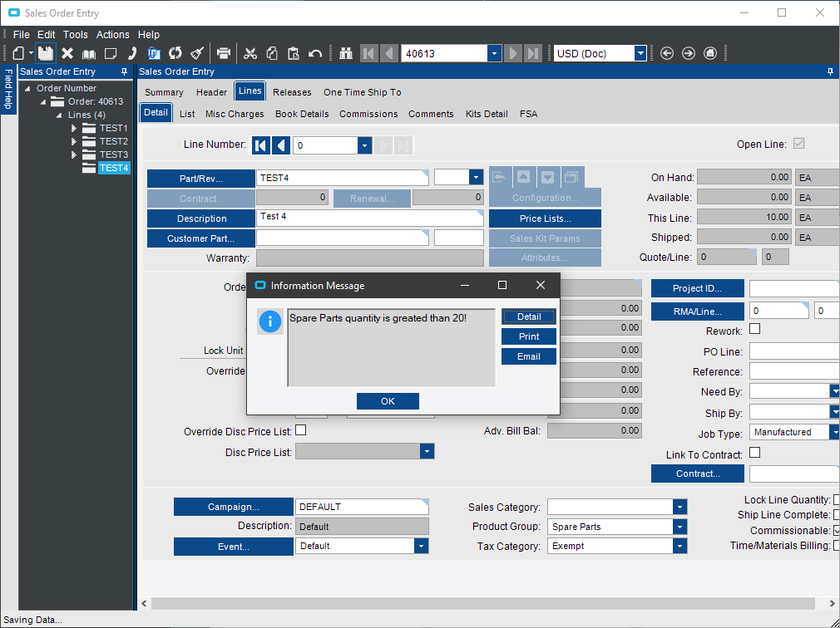Open the File menu

coord(21,34)
